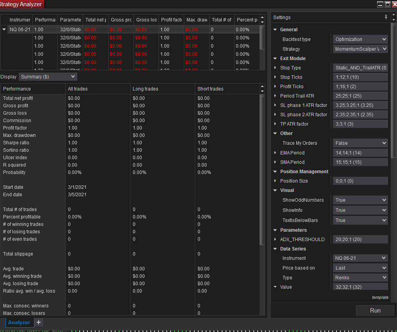Add a new tab with plus icon
Screen dimensions: 397x332
[x=39, y=322]
